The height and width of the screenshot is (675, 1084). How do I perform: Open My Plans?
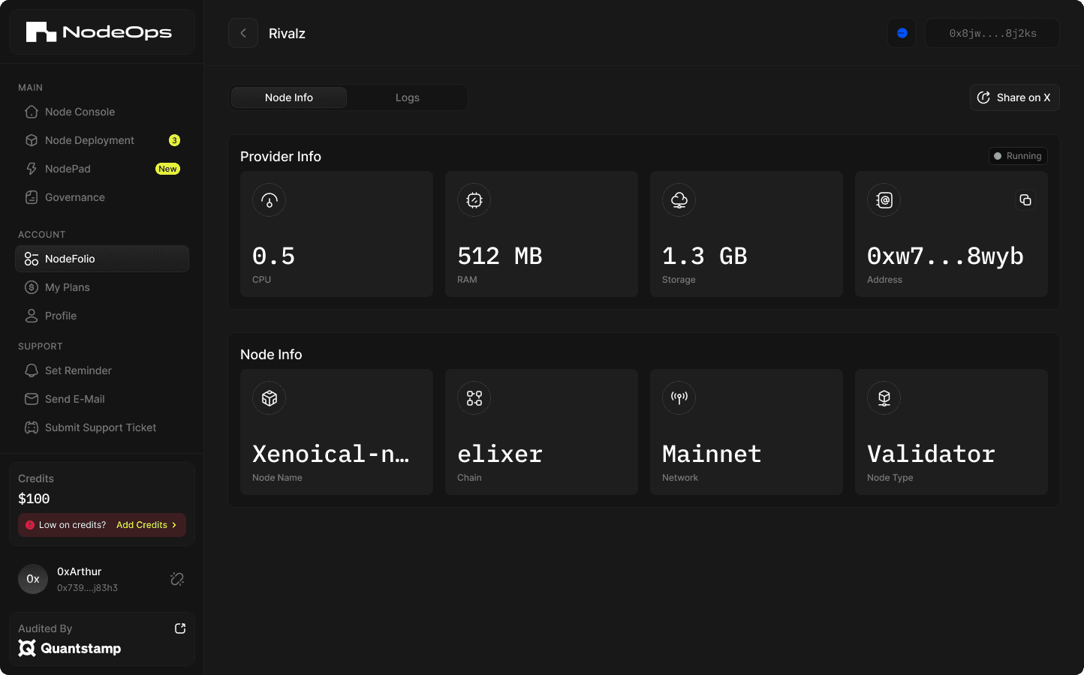tap(102, 287)
